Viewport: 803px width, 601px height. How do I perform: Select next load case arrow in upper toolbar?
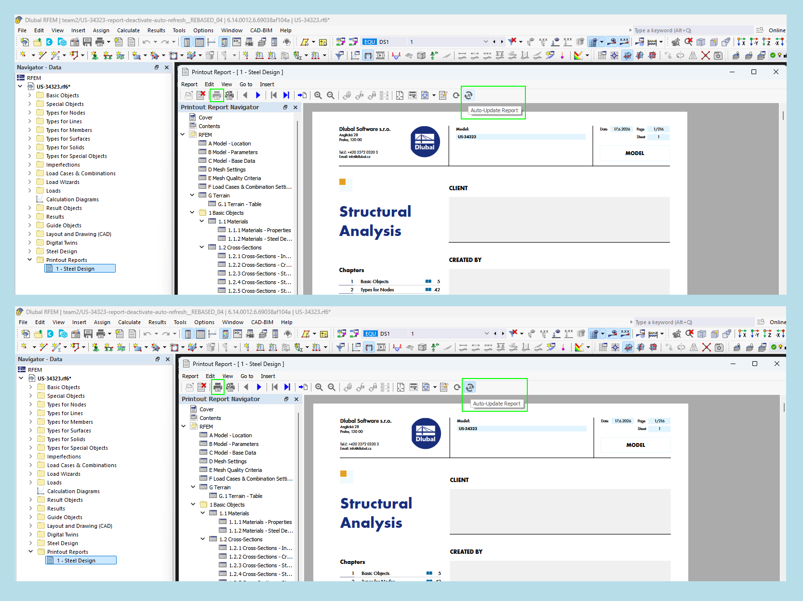(x=502, y=42)
